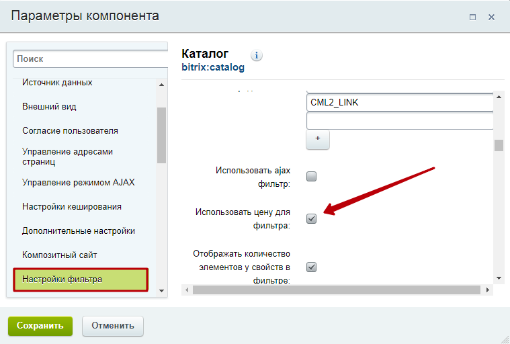Enable the Использовать ajax фильтр checkbox

click(311, 176)
